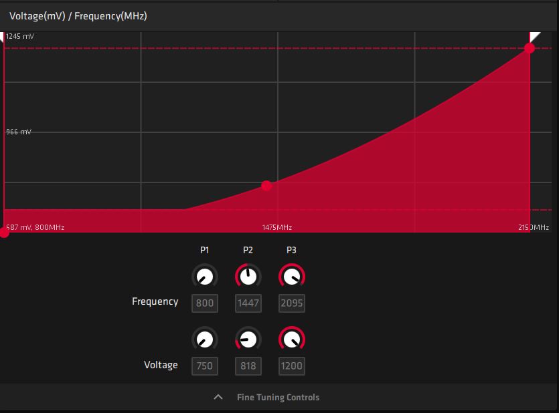Click the Fine Tuning Controls label
Image resolution: width=559 pixels, height=413 pixels.
(x=278, y=397)
